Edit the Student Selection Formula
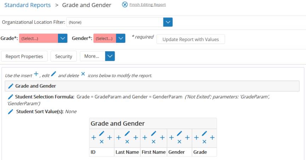Image resolution: width=306 pixels, height=160 pixels. (11, 97)
